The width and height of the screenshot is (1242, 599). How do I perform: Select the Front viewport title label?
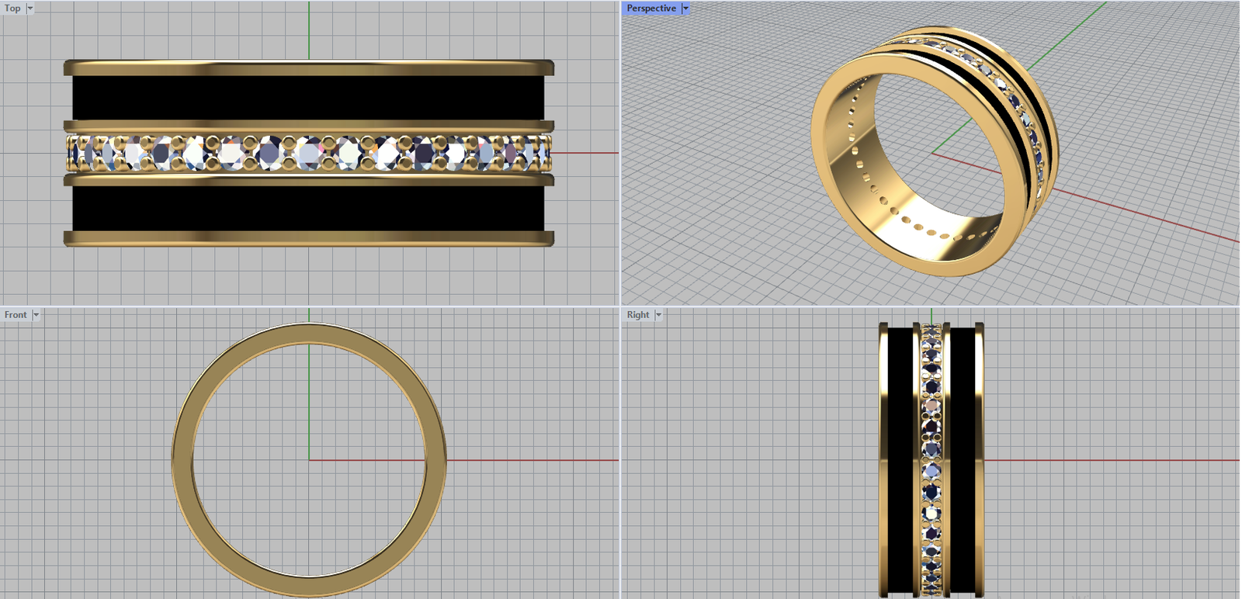coord(16,315)
